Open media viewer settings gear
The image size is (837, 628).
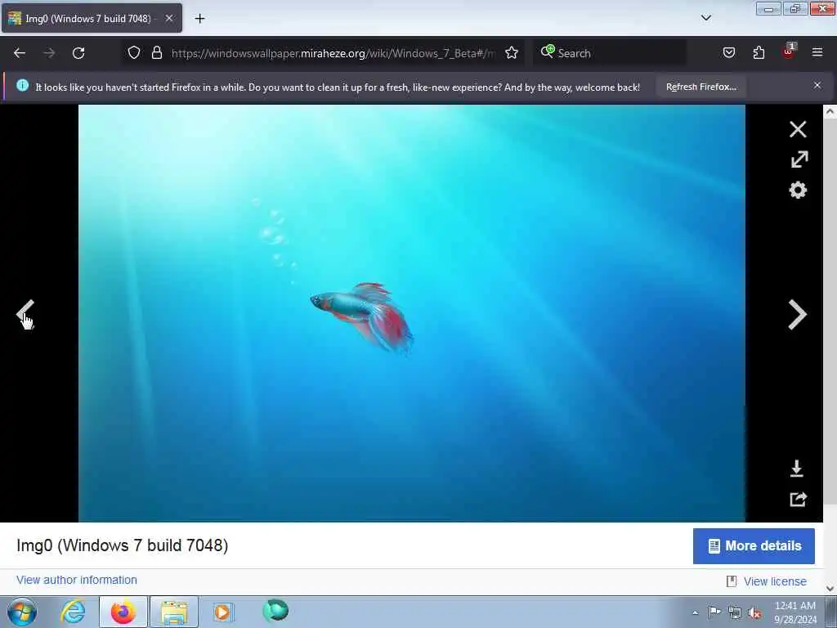pyautogui.click(x=798, y=190)
